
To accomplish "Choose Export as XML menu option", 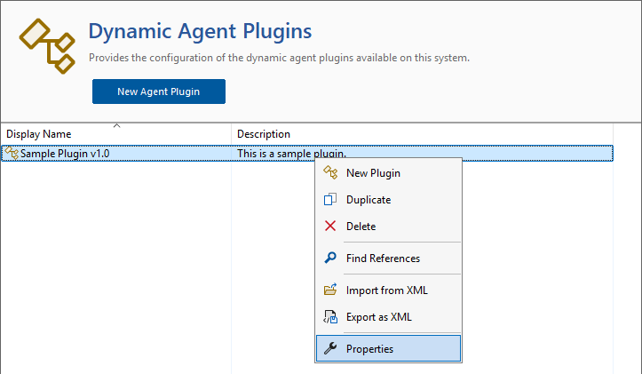I will pos(378,317).
